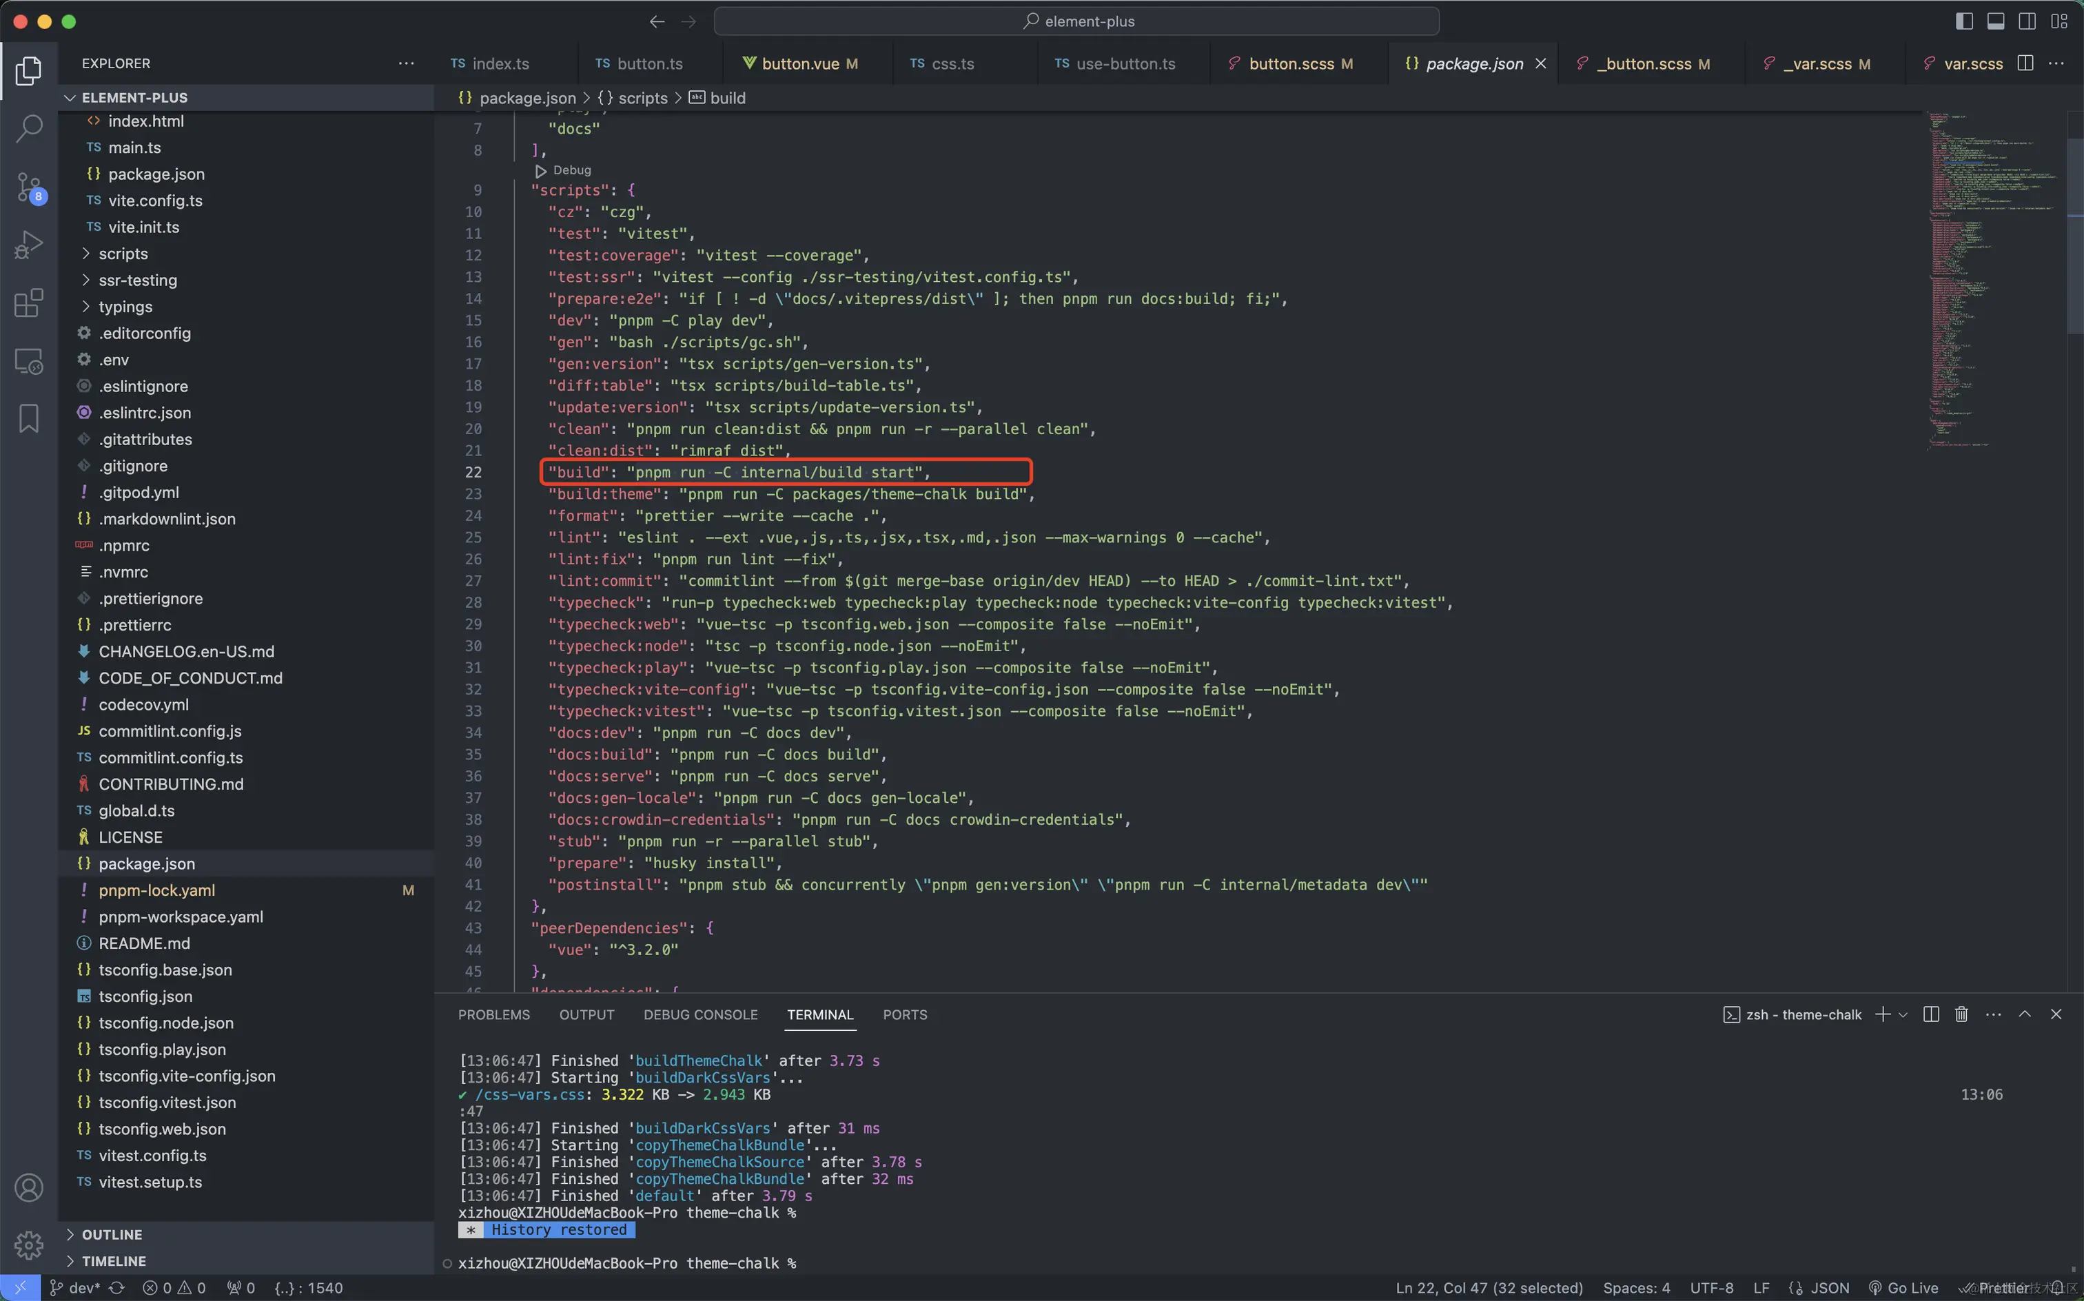The image size is (2084, 1301).
Task: Open new terminal launch profile dropdown
Action: pyautogui.click(x=1903, y=1015)
